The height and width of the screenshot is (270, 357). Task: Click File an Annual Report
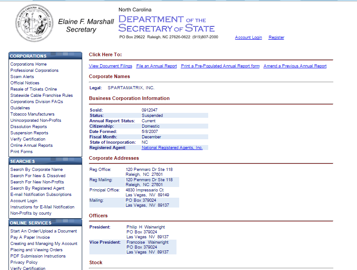(156, 66)
